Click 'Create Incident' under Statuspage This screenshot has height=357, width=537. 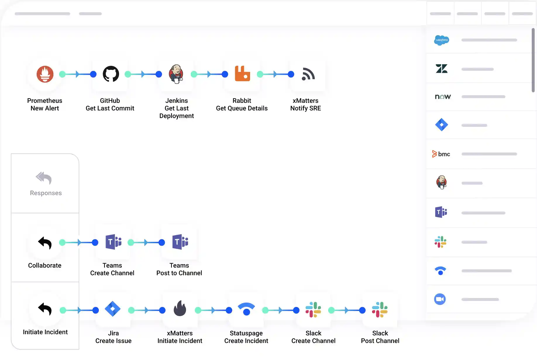(x=246, y=341)
